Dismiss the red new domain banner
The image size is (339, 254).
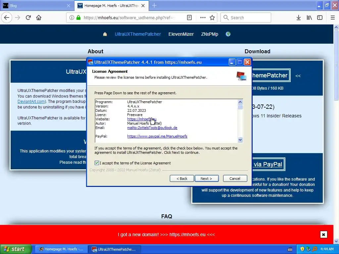click(x=323, y=234)
